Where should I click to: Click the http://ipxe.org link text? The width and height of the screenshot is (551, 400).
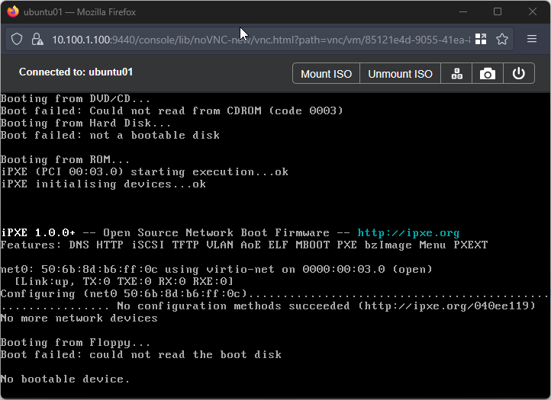[408, 232]
